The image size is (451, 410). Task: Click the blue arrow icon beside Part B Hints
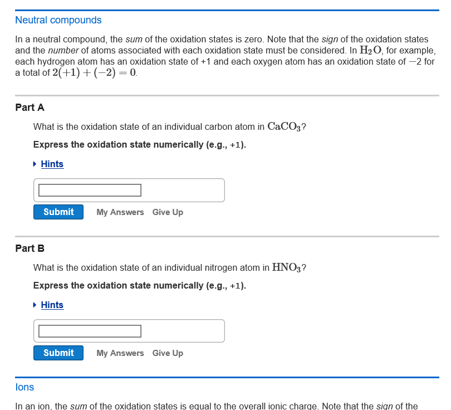coord(35,305)
